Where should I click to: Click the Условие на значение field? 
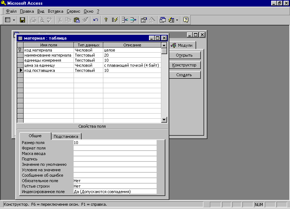click(115, 170)
